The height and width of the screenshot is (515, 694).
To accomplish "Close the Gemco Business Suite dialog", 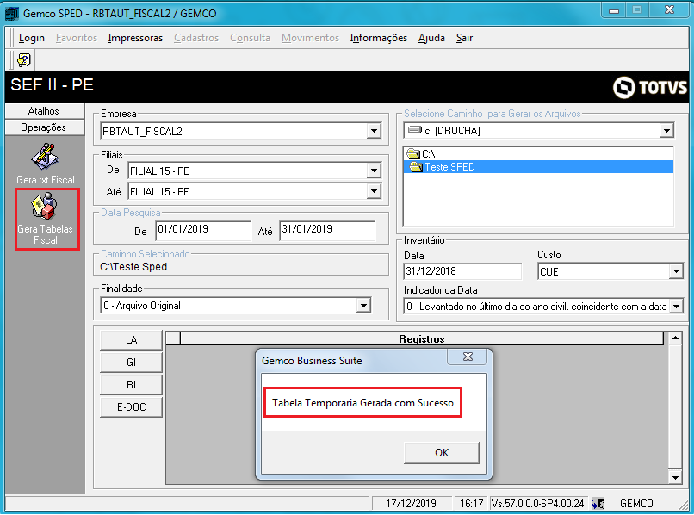I will point(468,357).
